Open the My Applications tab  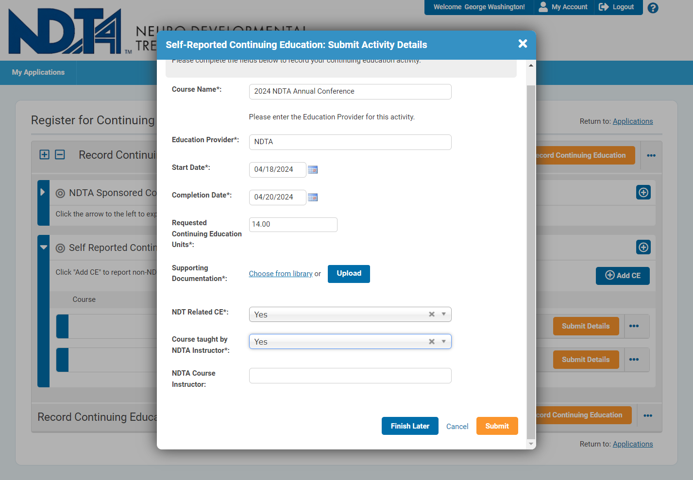[x=38, y=72]
